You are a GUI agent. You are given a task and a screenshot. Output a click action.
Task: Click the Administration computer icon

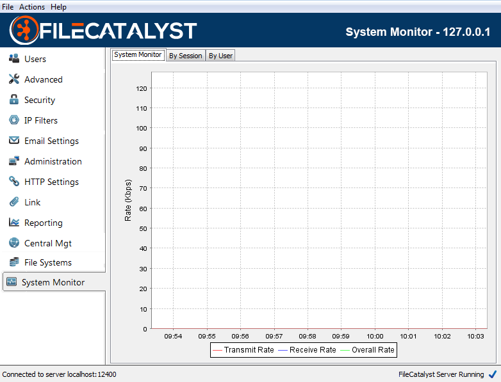click(x=14, y=161)
